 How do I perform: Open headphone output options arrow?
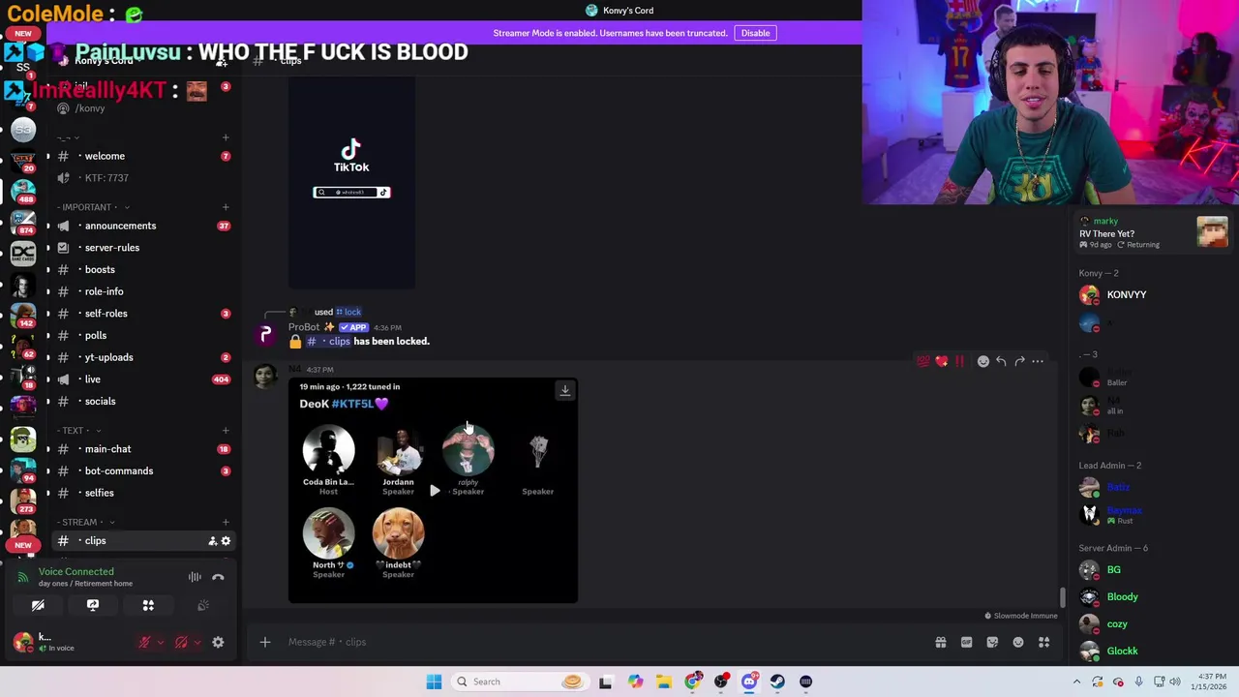[x=197, y=642]
